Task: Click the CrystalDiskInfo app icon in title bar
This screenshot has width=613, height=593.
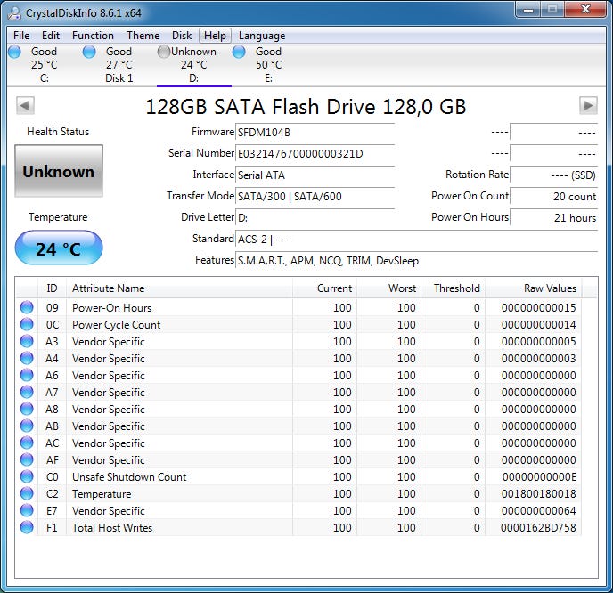Action: [x=15, y=12]
